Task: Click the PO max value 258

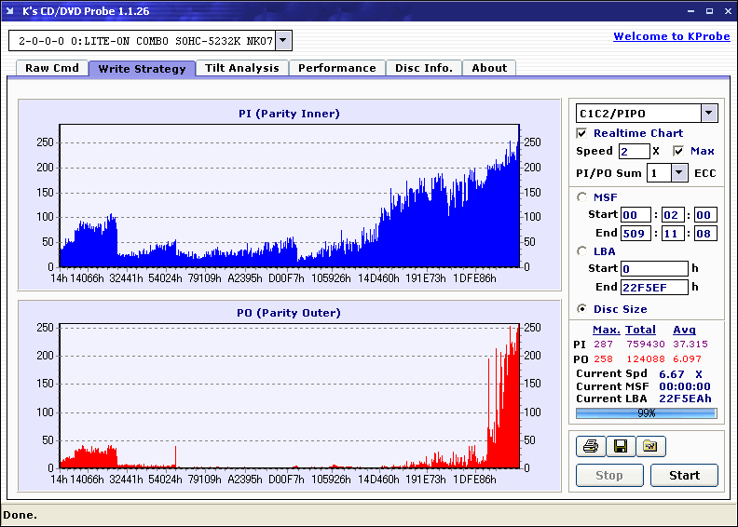Action: pyautogui.click(x=603, y=358)
